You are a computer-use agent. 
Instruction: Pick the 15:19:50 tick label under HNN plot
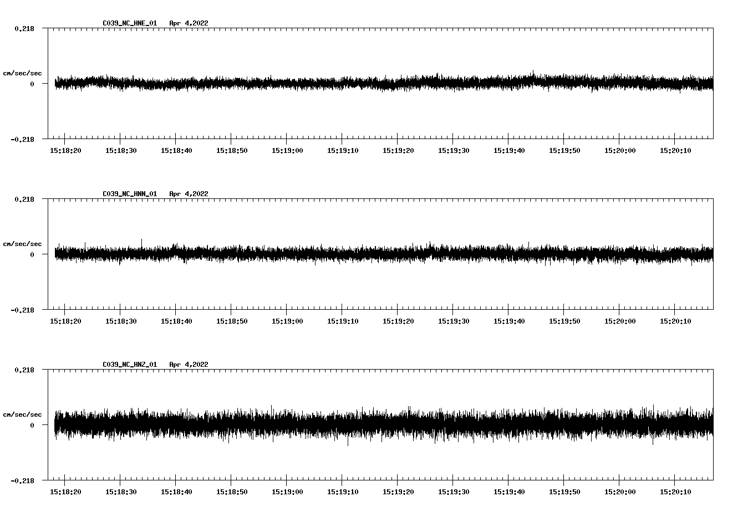tap(564, 321)
